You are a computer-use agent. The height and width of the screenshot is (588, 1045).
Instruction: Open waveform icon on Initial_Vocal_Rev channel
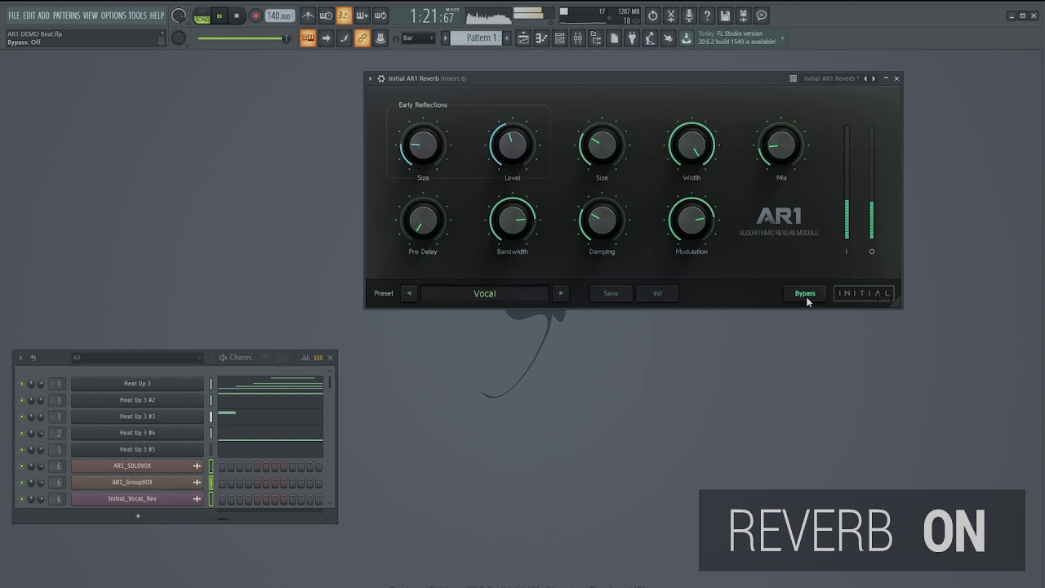[197, 498]
